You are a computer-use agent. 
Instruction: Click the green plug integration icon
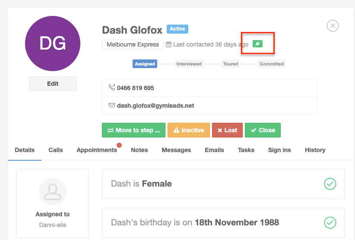pos(258,44)
